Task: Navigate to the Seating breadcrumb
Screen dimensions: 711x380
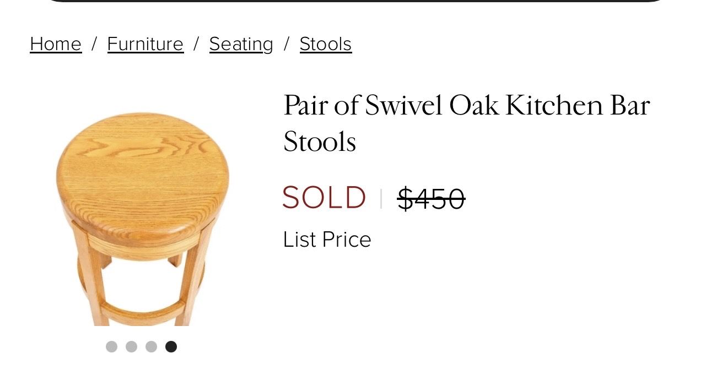Action: [241, 44]
